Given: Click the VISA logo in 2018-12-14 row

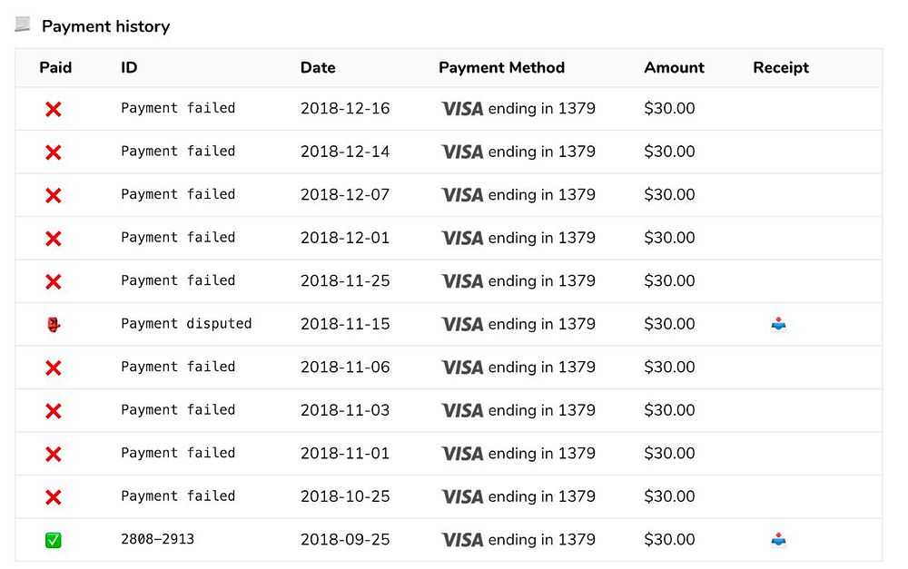Looking at the screenshot, I should [x=462, y=152].
